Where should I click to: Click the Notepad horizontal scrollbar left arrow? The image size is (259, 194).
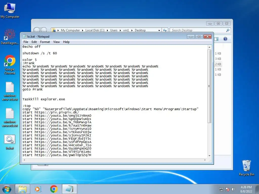tap(24, 160)
